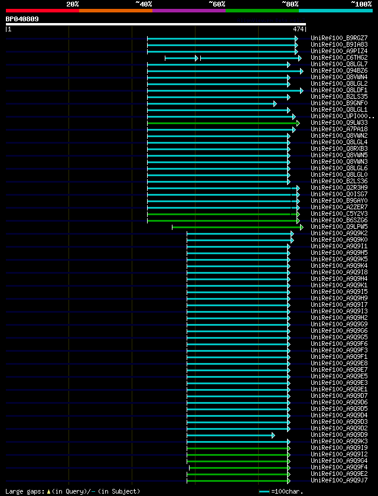Select the UniRef100_A9PIZ4 label
Screen dimensions: 378x496
339,51
